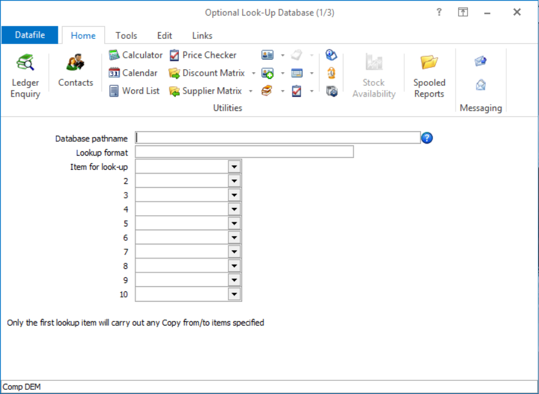
Task: Expand the Supplier Matrix dropdown arrow
Action: [251, 91]
